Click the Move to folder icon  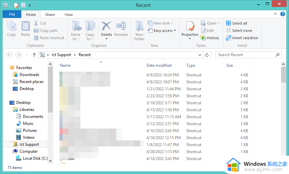(x=76, y=26)
